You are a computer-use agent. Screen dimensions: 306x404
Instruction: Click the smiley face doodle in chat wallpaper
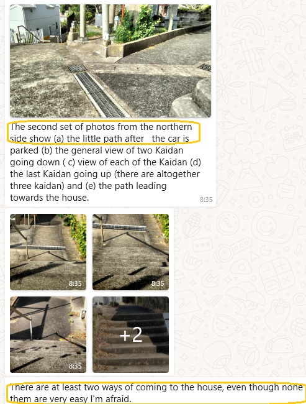click(268, 226)
